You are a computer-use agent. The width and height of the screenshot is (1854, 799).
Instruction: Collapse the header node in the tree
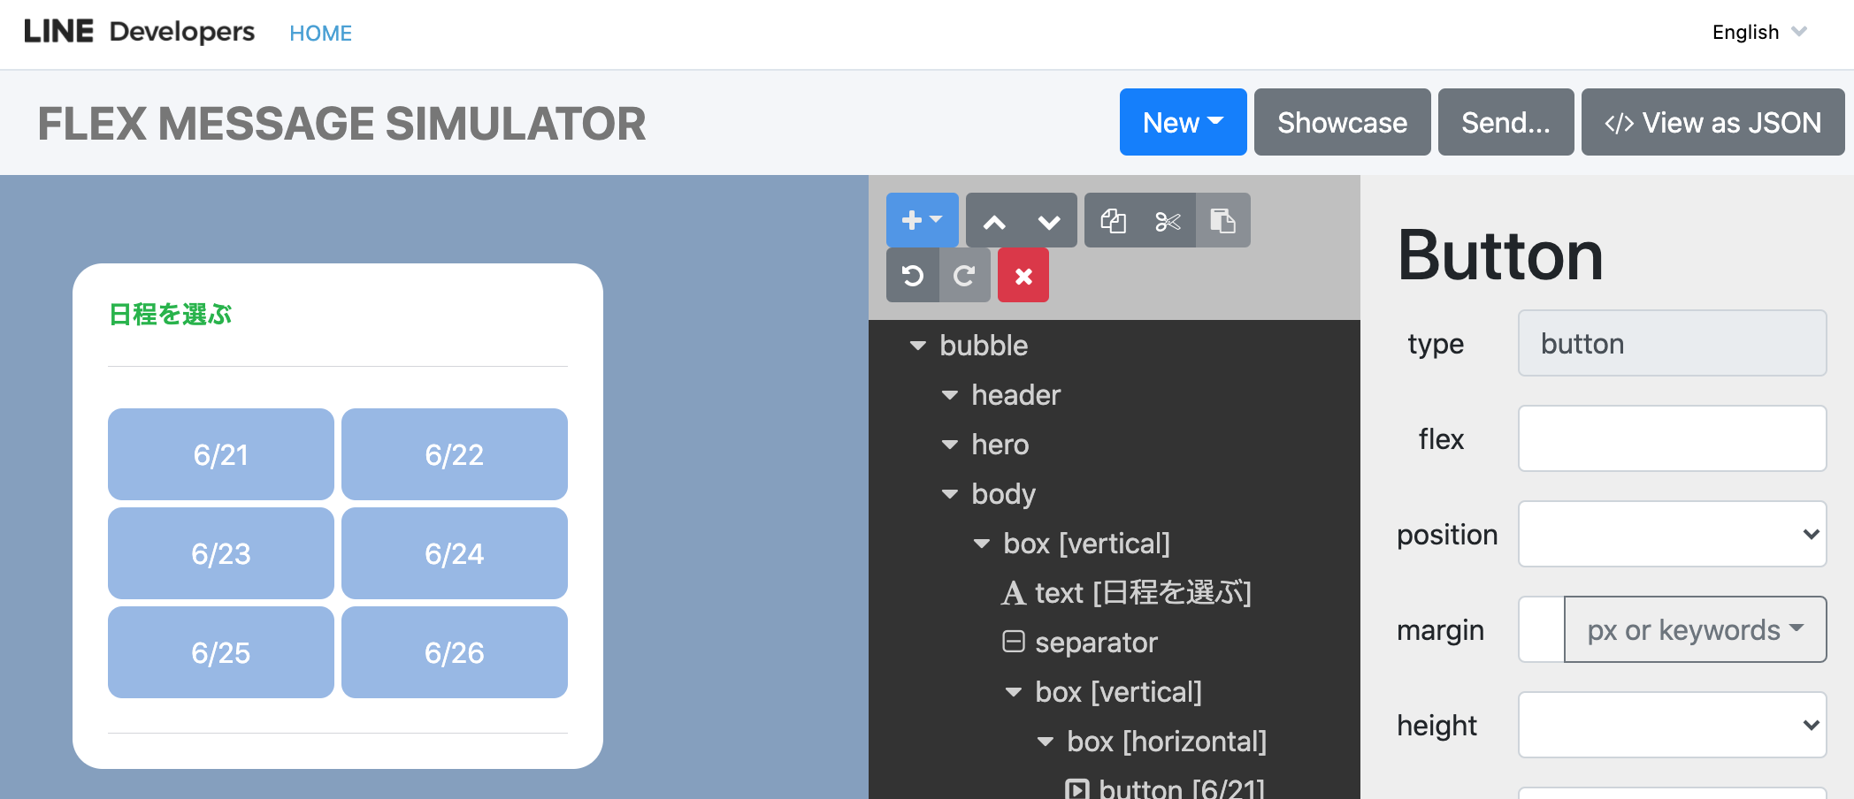949,395
